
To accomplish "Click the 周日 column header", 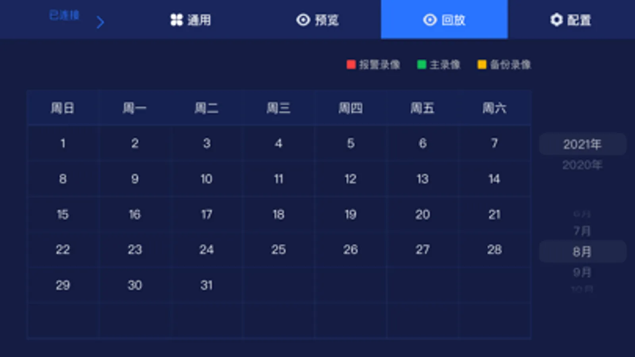I will click(x=63, y=108).
